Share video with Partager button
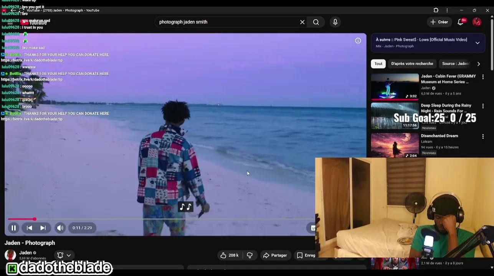The width and height of the screenshot is (494, 276). click(275, 255)
